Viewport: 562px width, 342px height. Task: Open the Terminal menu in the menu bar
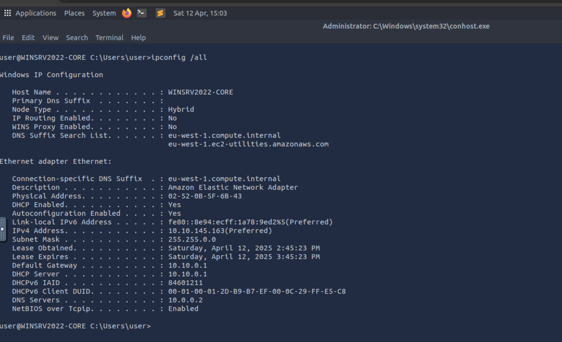coord(109,38)
